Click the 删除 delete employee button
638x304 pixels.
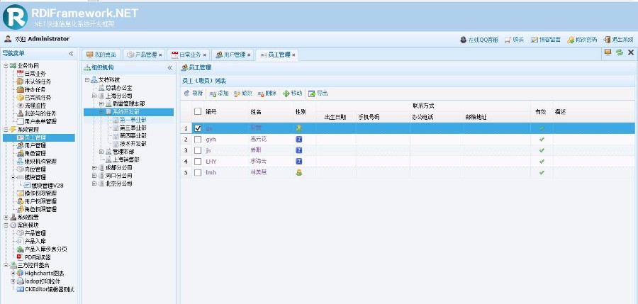[267, 94]
